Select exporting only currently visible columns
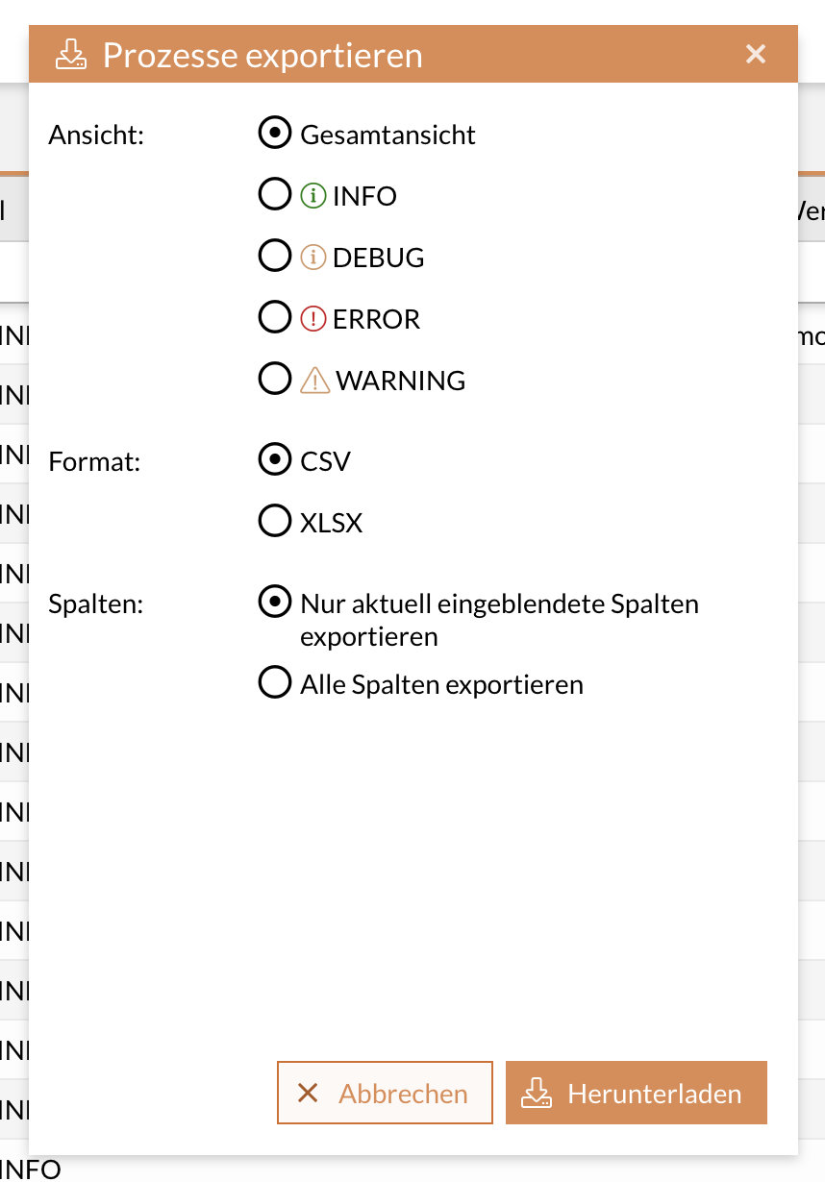 pyautogui.click(x=274, y=601)
